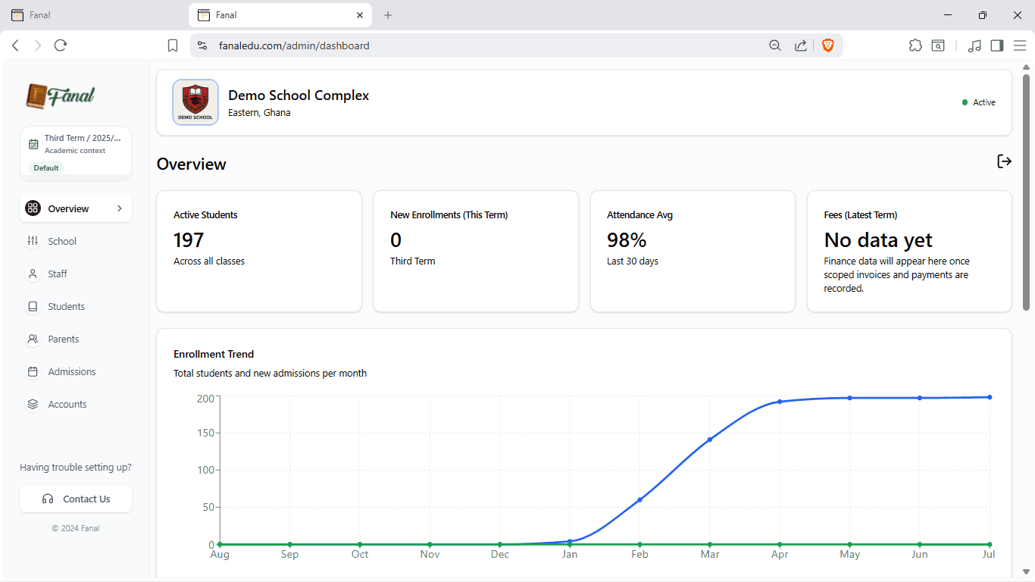This screenshot has height=582, width=1035.
Task: Click the New Enrollments (This Term) card
Action: [x=476, y=251]
